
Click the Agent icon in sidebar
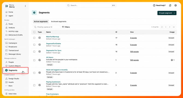pyautogui.click(x=7, y=16)
